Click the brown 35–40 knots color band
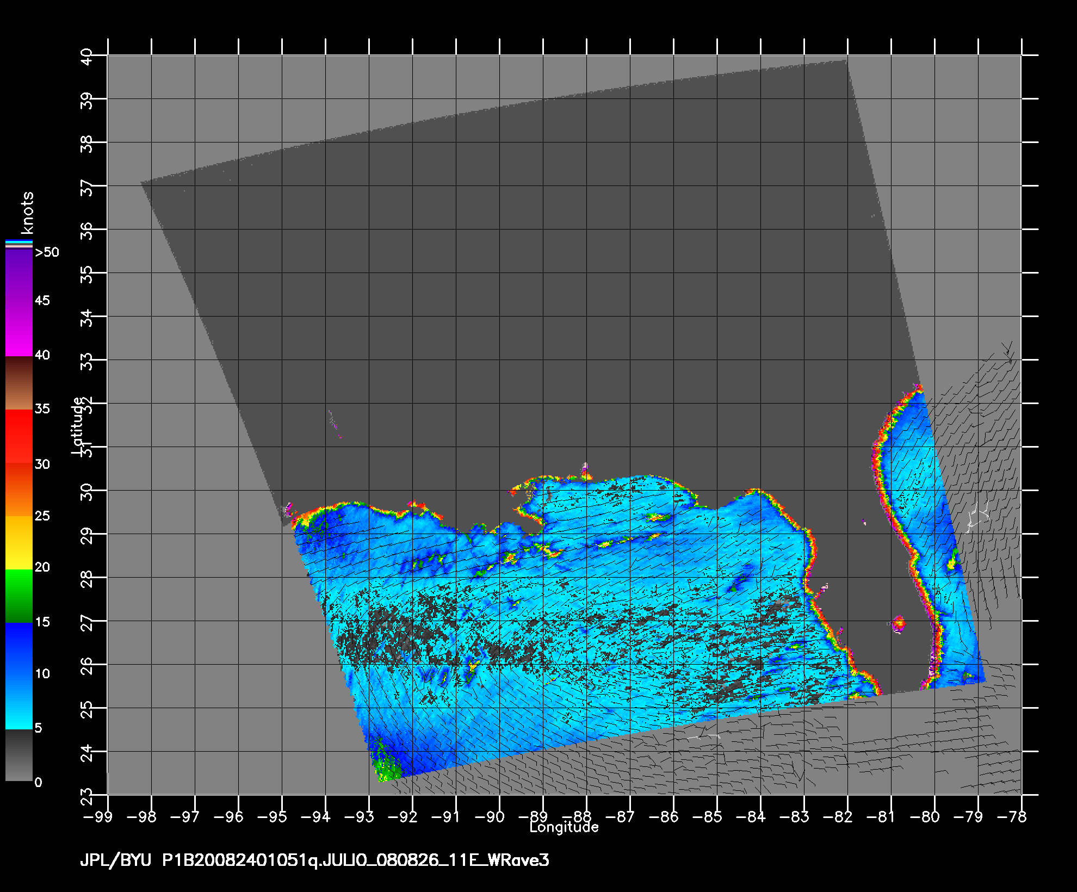This screenshot has width=1077, height=892. pos(19,383)
